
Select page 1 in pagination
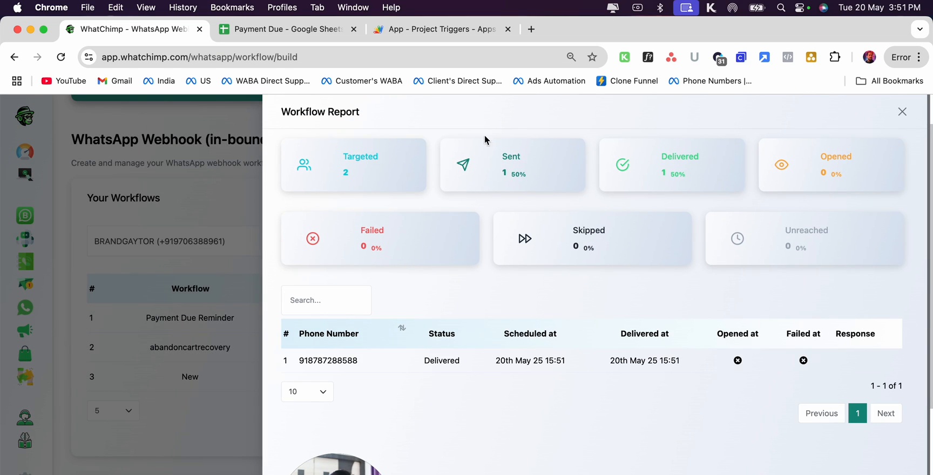[x=857, y=413]
